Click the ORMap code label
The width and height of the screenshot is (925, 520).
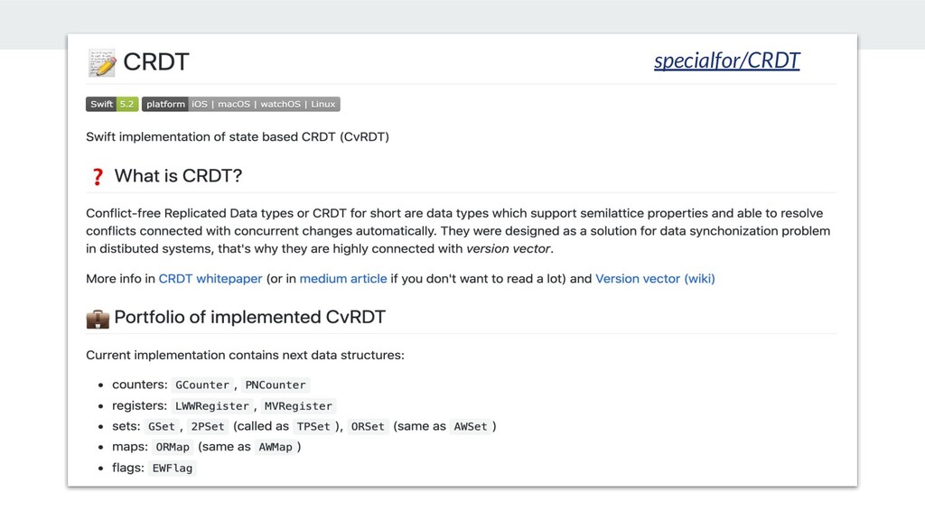pyautogui.click(x=173, y=448)
